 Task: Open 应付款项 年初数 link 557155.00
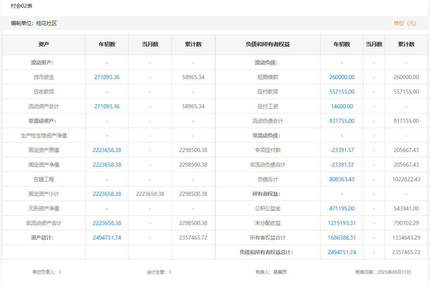342,92
